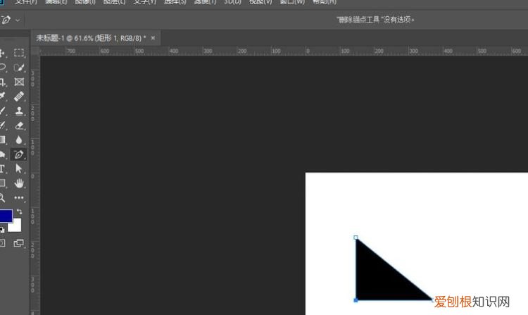Open the 编辑(E) menu
This screenshot has width=528, height=315.
point(56,2)
